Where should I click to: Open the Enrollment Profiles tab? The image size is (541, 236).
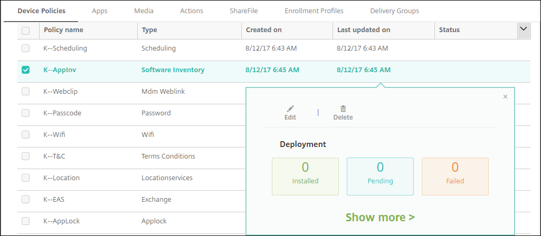tap(314, 11)
